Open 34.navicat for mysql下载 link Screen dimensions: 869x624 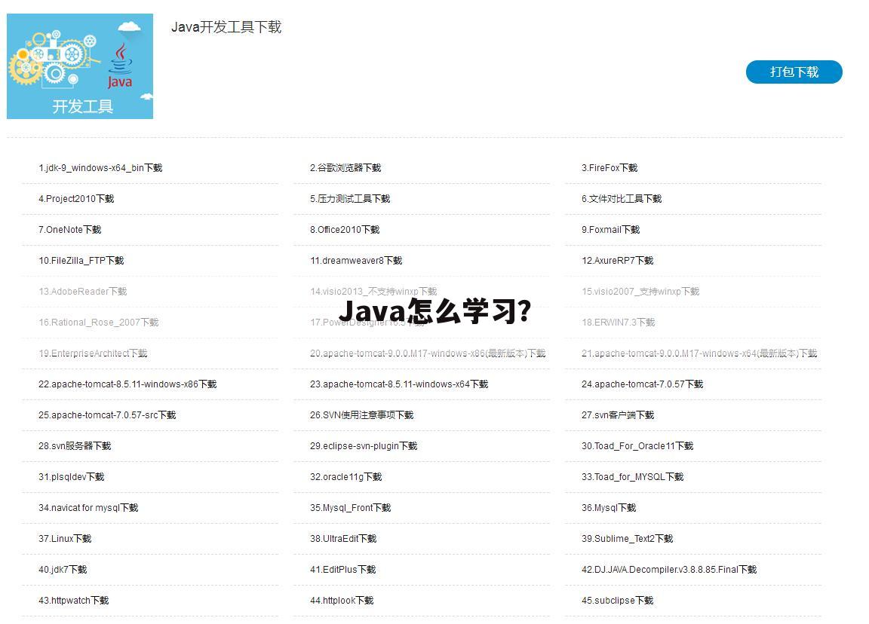(88, 508)
